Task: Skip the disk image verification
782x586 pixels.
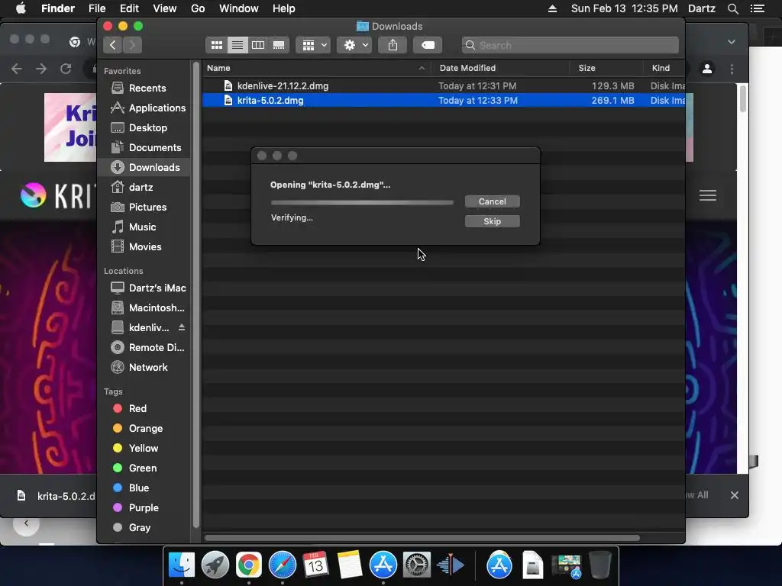Action: 493,221
